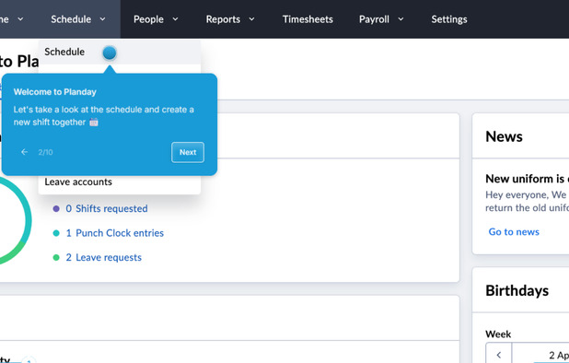Open 2 Leave requests link
This screenshot has width=569, height=363.
coord(104,257)
